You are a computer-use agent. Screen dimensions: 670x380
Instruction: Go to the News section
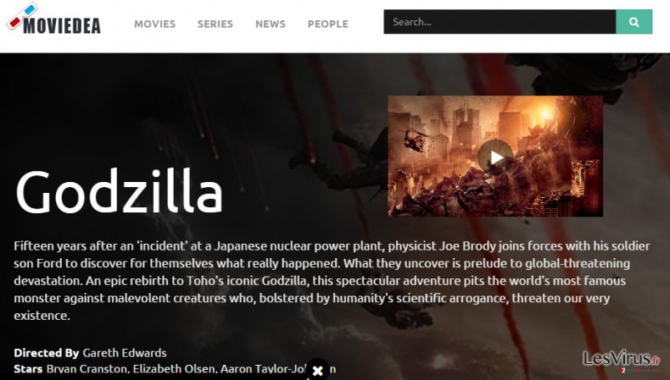point(270,24)
